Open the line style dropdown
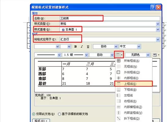The width and height of the screenshot is (167, 122). [59, 55]
